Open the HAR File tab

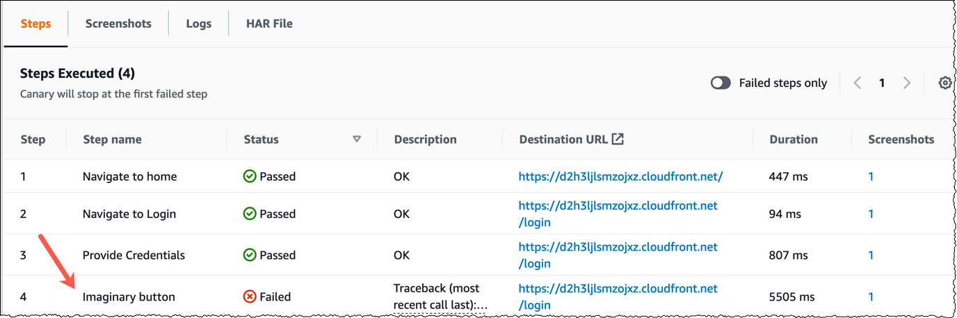pos(269,24)
